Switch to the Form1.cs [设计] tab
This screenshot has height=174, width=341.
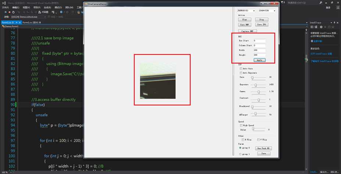pyautogui.click(x=32, y=23)
